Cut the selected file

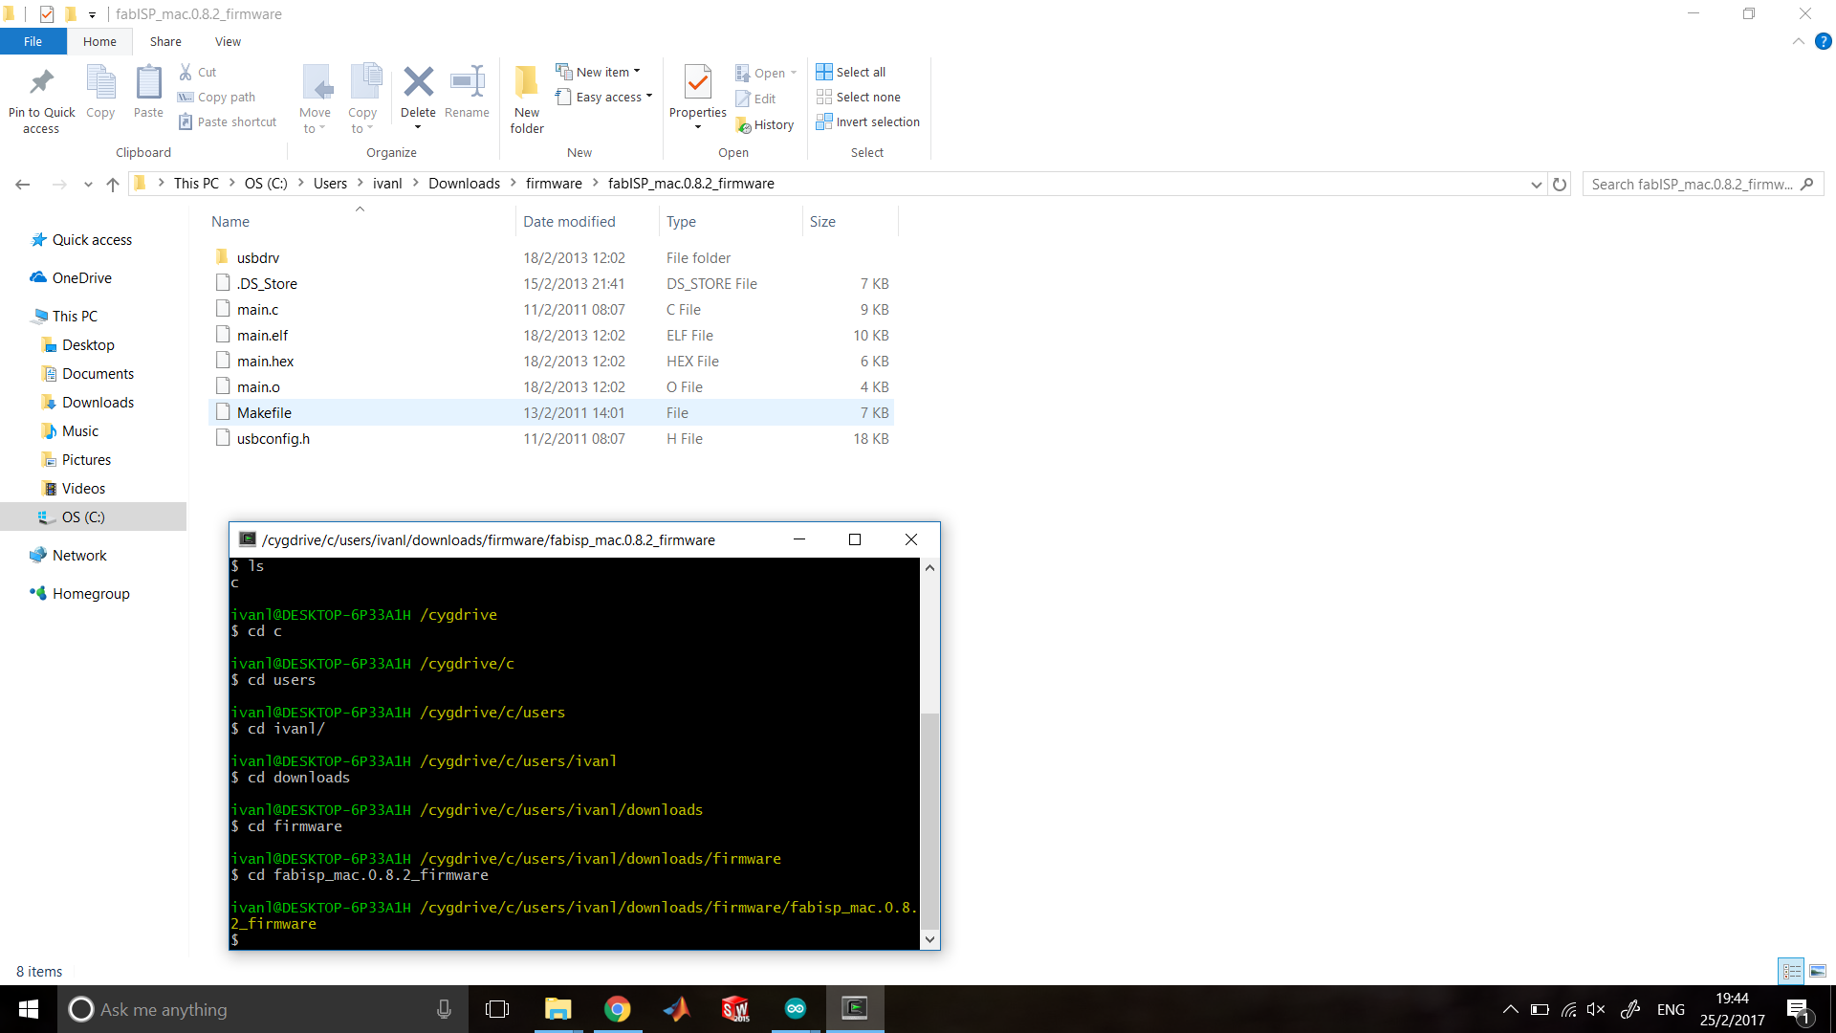click(x=198, y=72)
